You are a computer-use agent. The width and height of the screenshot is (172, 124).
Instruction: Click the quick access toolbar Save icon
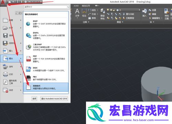pyautogui.click(x=18, y=2)
